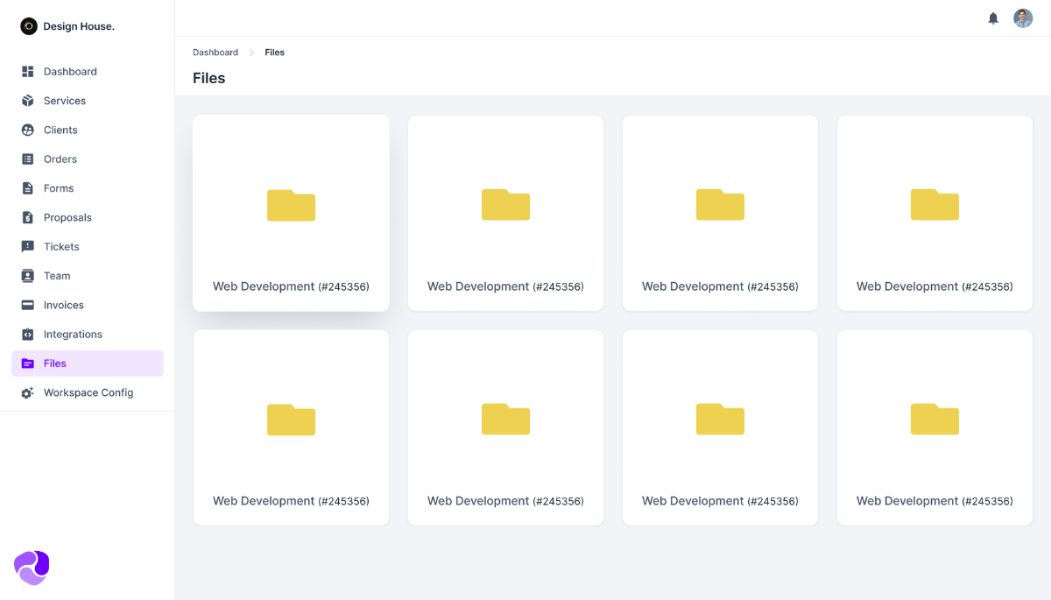Image resolution: width=1051 pixels, height=600 pixels.
Task: Open the Files menu item
Action: click(x=54, y=363)
